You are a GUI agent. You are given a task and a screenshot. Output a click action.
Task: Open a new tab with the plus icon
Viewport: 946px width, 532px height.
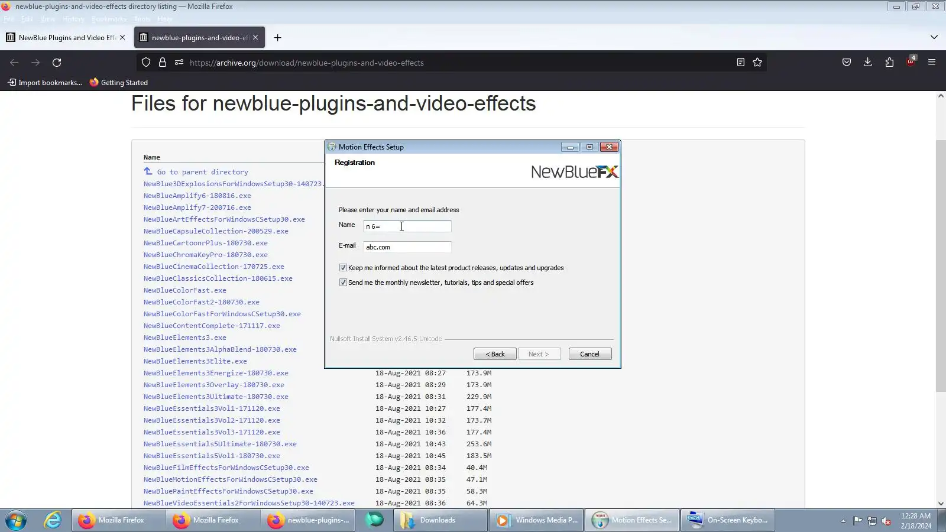tap(277, 38)
